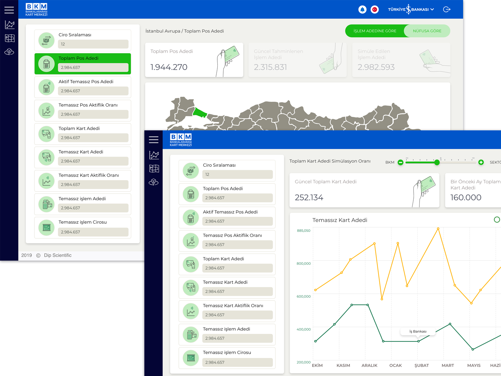This screenshot has height=376, width=501.
Task: Click Temassız işlem Cirosu icon in back window
Action: (46, 227)
